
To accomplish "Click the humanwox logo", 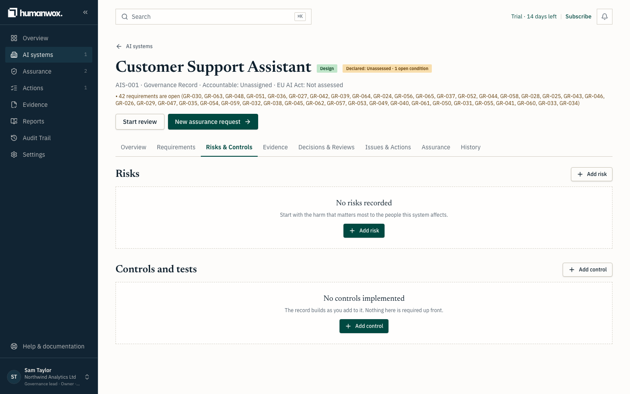I will [35, 13].
